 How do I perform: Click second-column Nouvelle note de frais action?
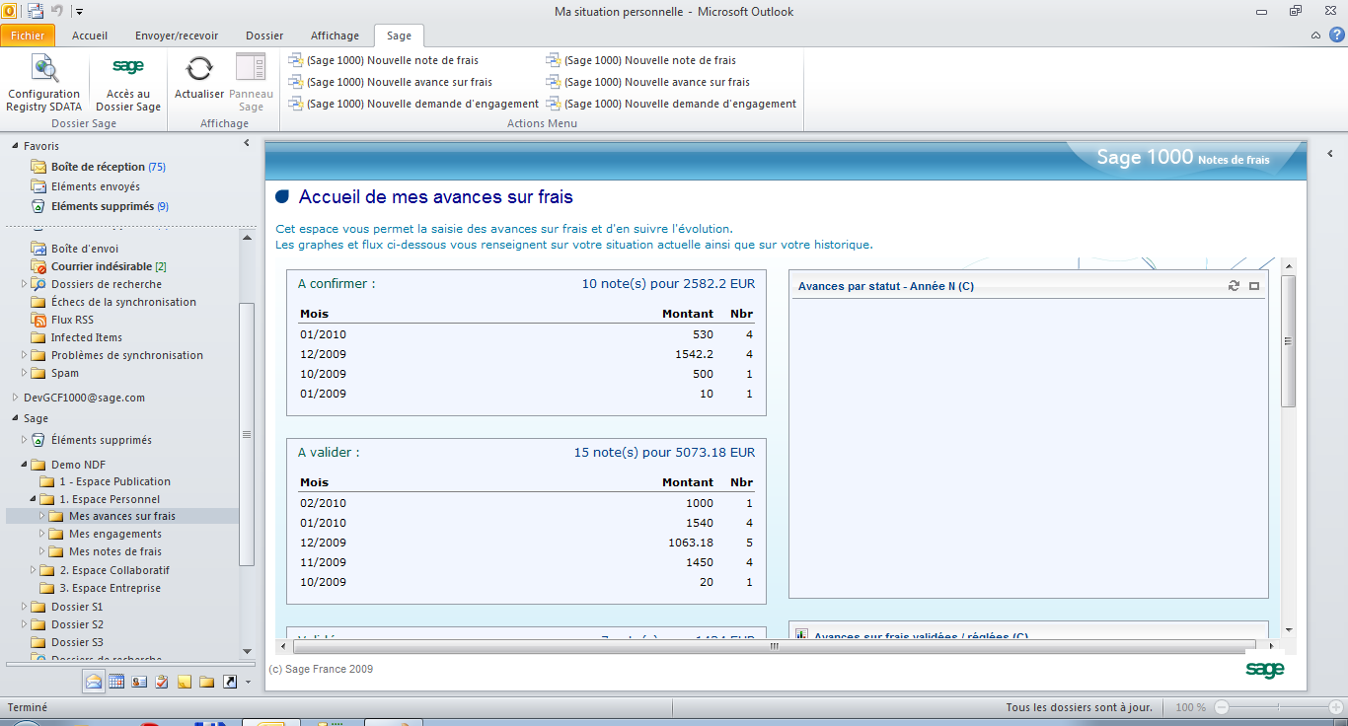[641, 60]
